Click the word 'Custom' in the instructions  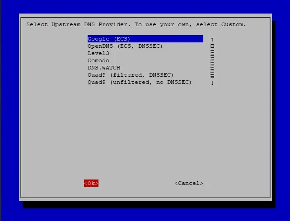tap(232, 24)
